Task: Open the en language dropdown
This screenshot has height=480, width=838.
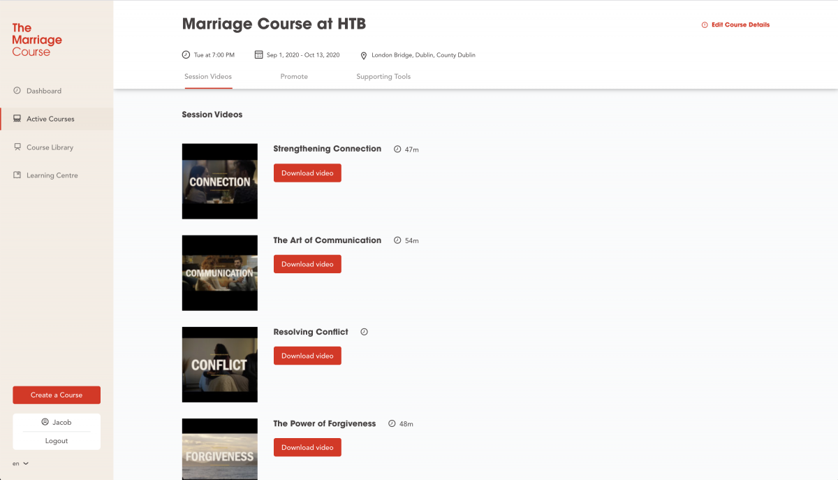Action: point(21,463)
